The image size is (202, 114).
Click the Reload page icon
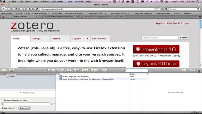[x=16, y=9]
